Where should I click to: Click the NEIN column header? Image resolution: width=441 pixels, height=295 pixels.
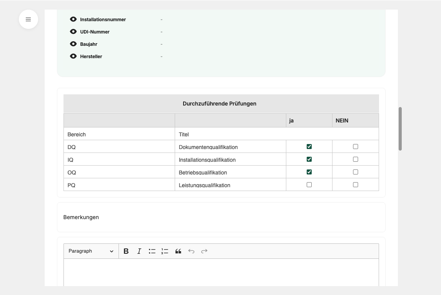[x=356, y=121]
